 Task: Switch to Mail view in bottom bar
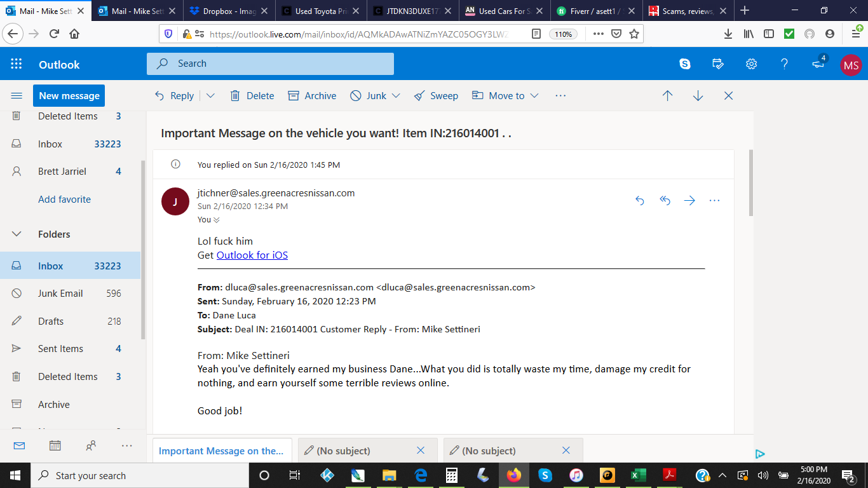19,445
